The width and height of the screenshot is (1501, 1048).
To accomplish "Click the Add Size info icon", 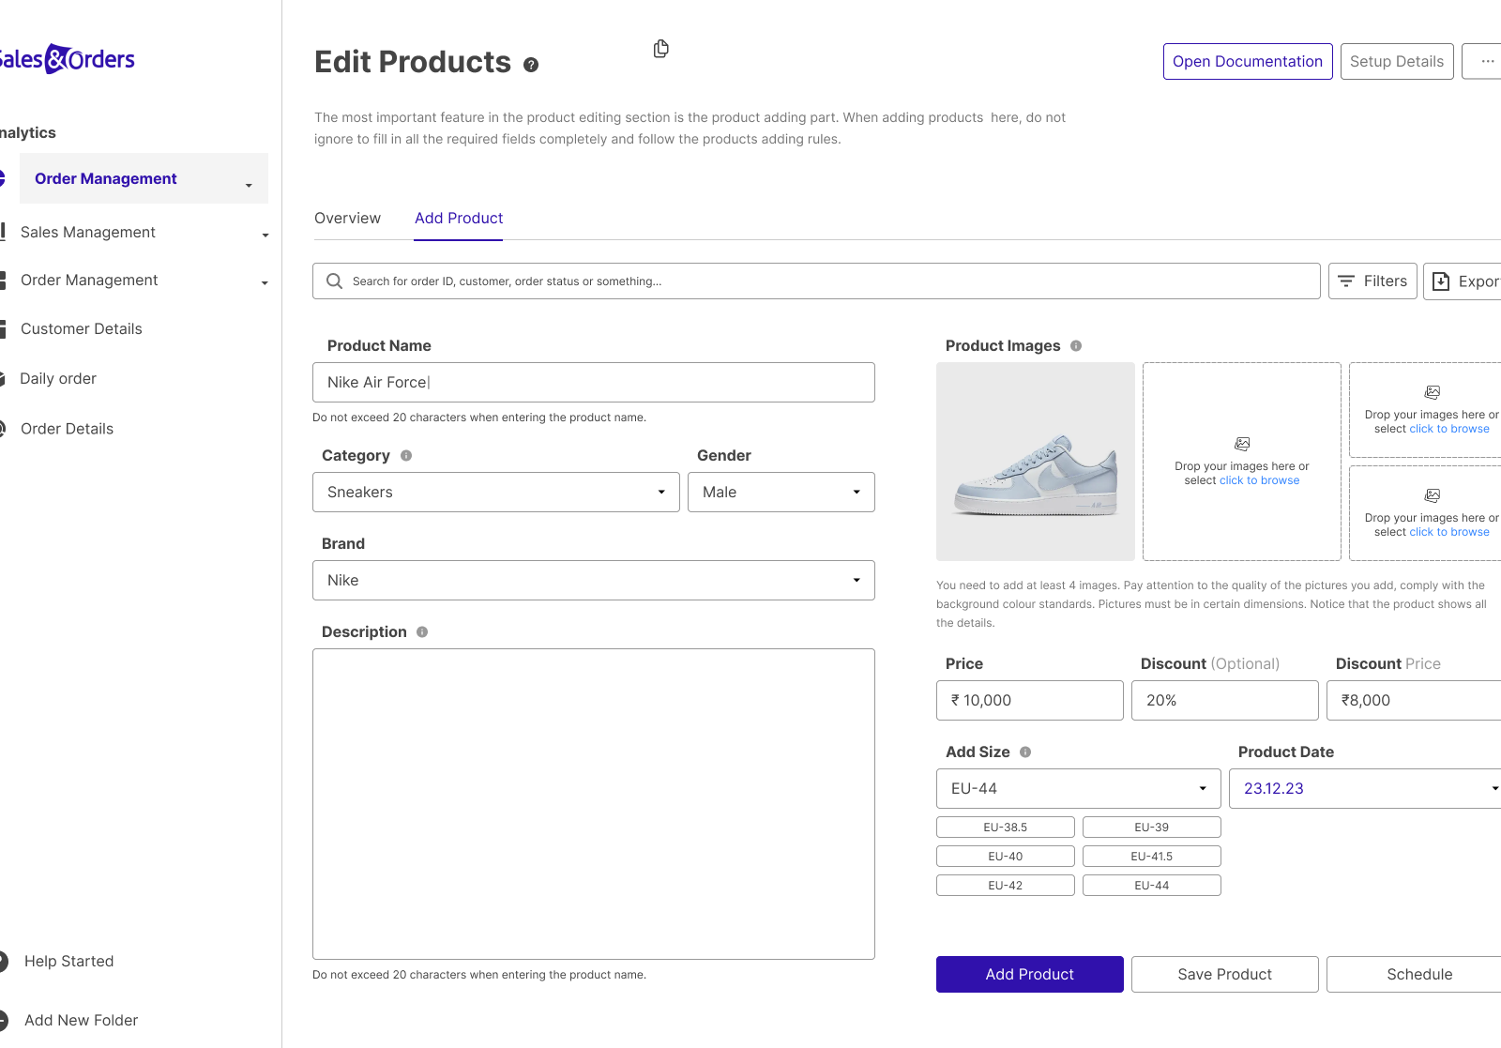I will click(1025, 752).
